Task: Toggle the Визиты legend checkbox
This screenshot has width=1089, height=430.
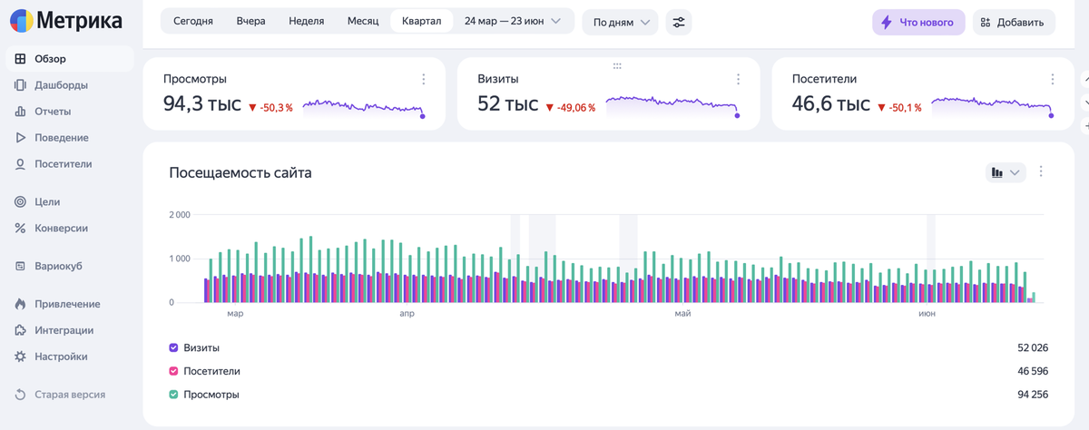Action: 173,347
